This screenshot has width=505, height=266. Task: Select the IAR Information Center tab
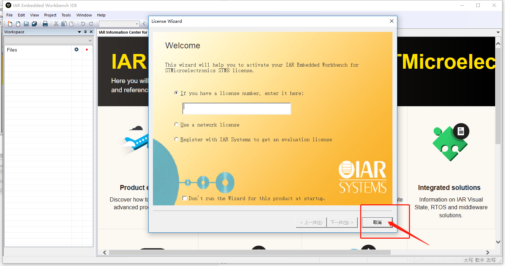tap(123, 32)
